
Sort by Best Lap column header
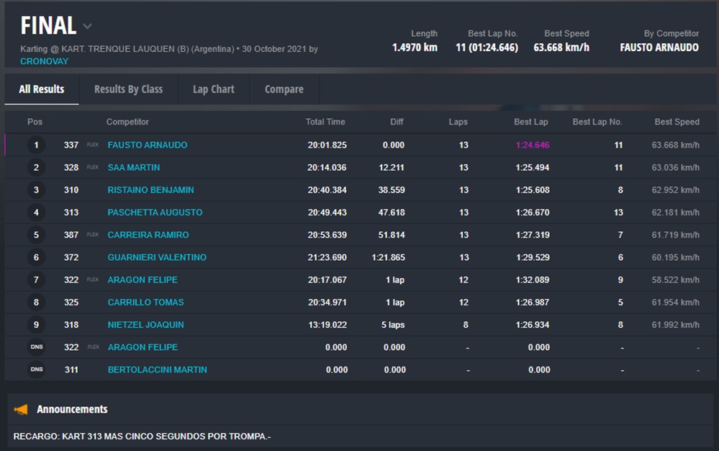531,122
